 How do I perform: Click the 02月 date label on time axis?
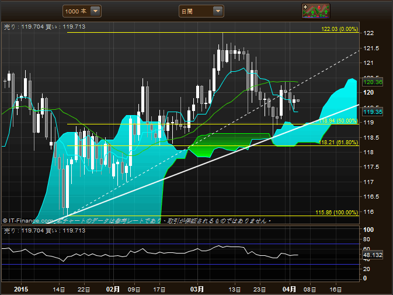pyautogui.click(x=113, y=289)
